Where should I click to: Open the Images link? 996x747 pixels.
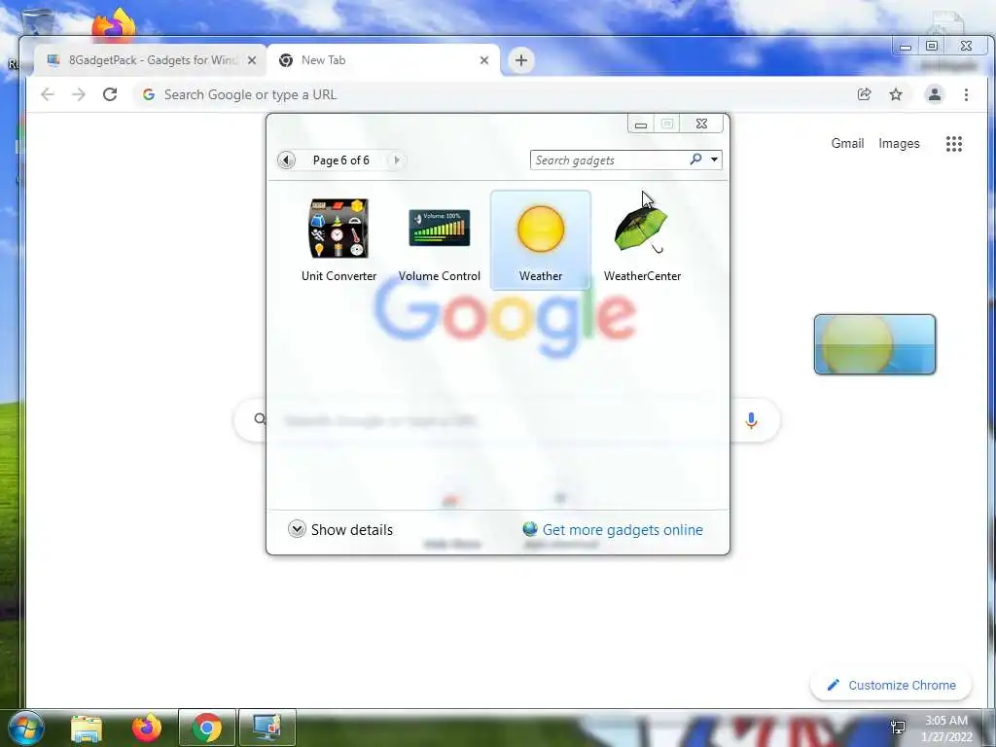[x=899, y=144]
